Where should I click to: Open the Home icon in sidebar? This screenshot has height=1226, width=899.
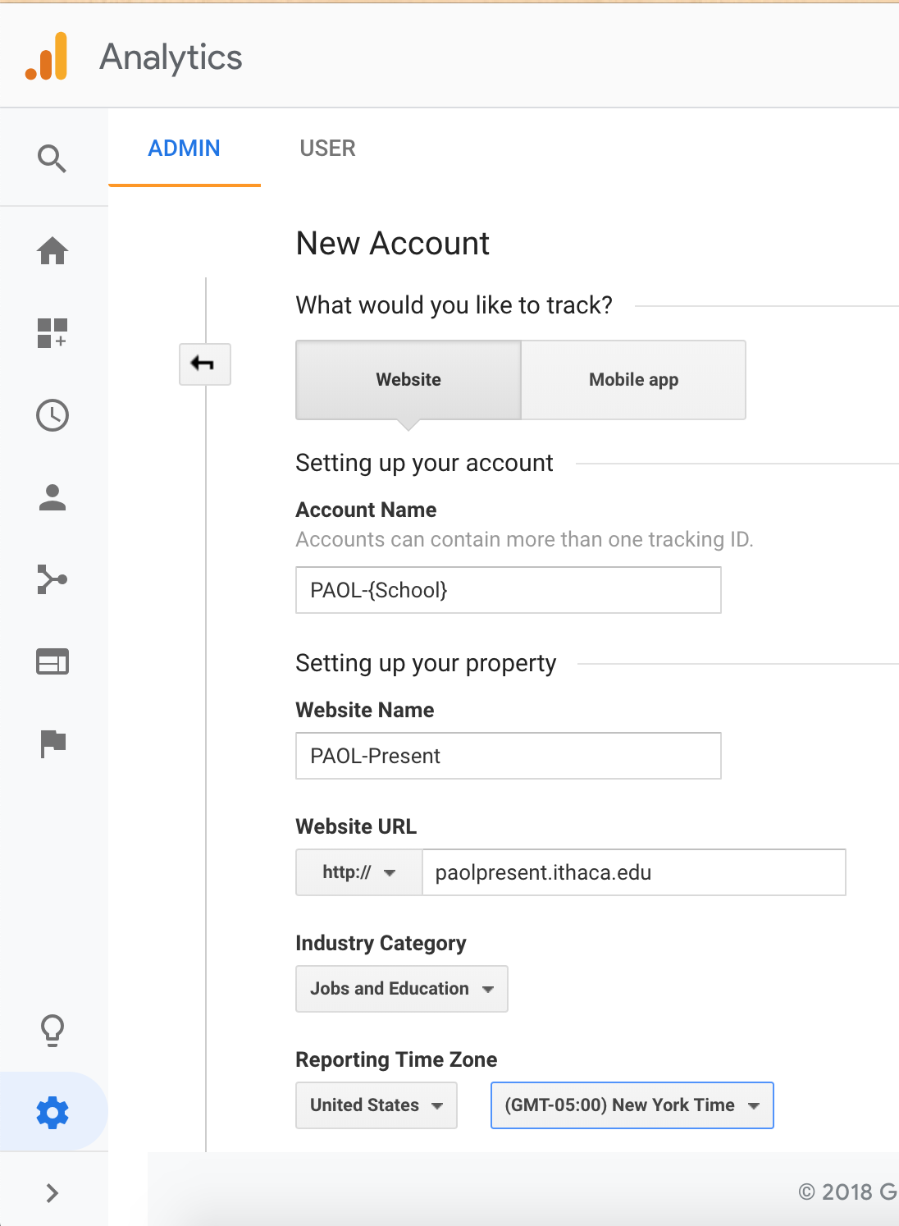click(52, 250)
